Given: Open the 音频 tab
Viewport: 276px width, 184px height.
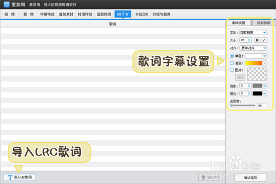Looking at the screenshot, I should (x=29, y=14).
